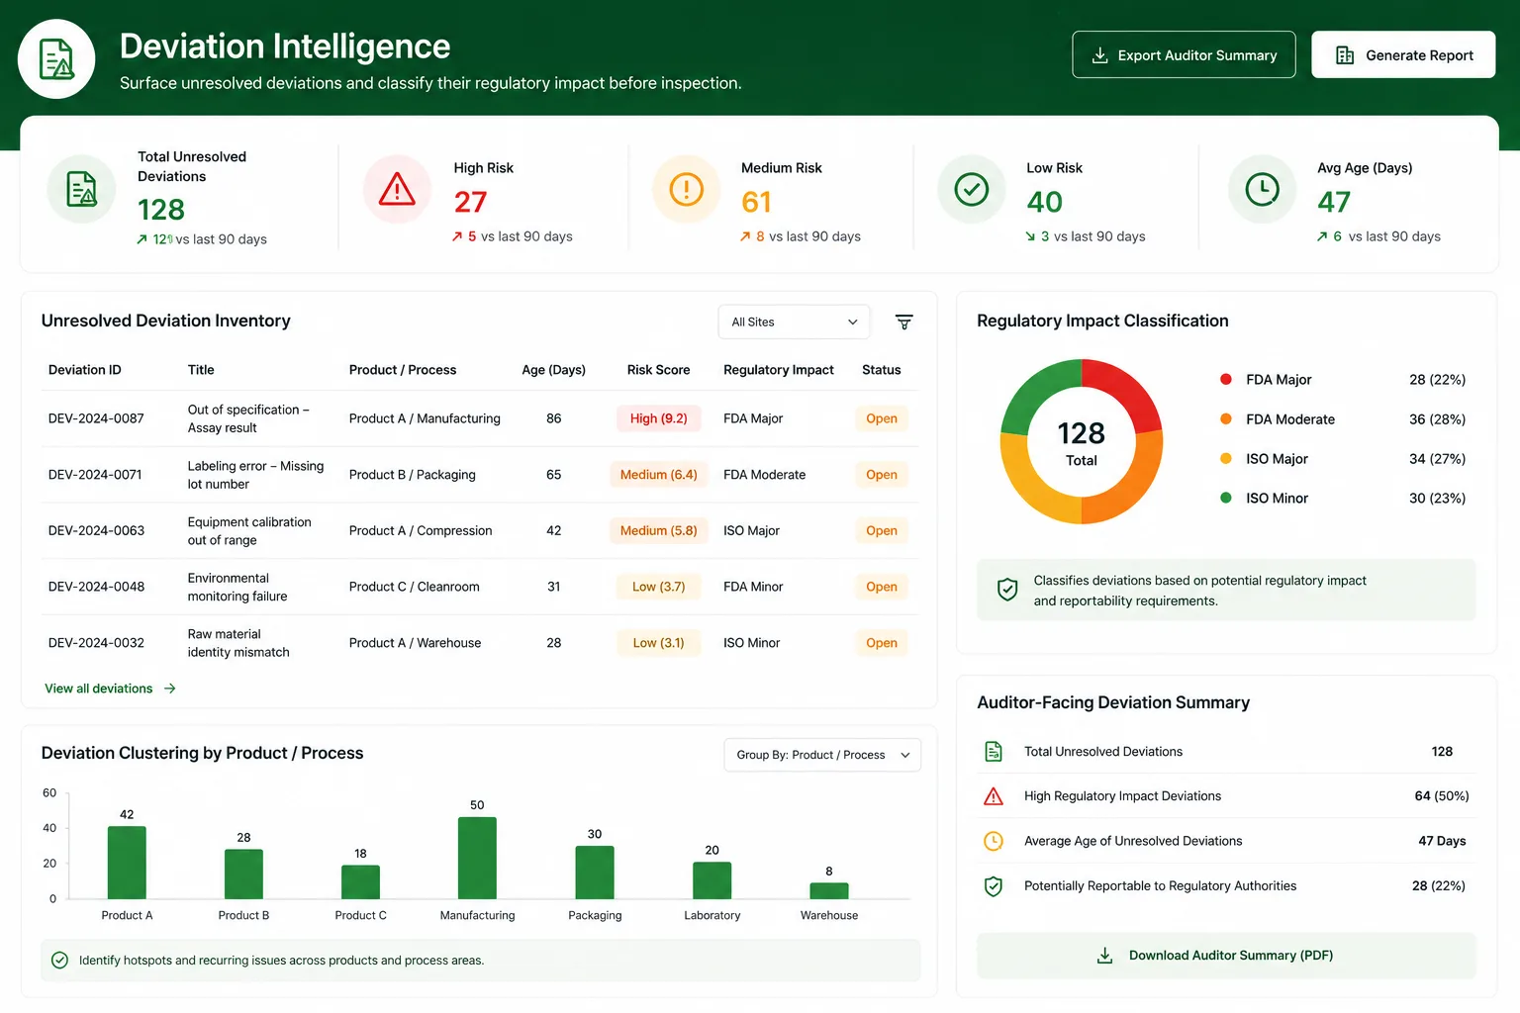Image resolution: width=1520 pixels, height=1013 pixels.
Task: Click the down-arrow trend icon under Low Risk
Action: coord(1030,236)
